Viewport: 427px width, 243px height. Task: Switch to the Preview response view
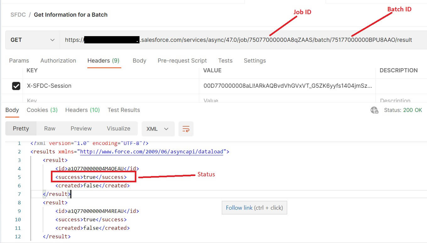tap(81, 128)
